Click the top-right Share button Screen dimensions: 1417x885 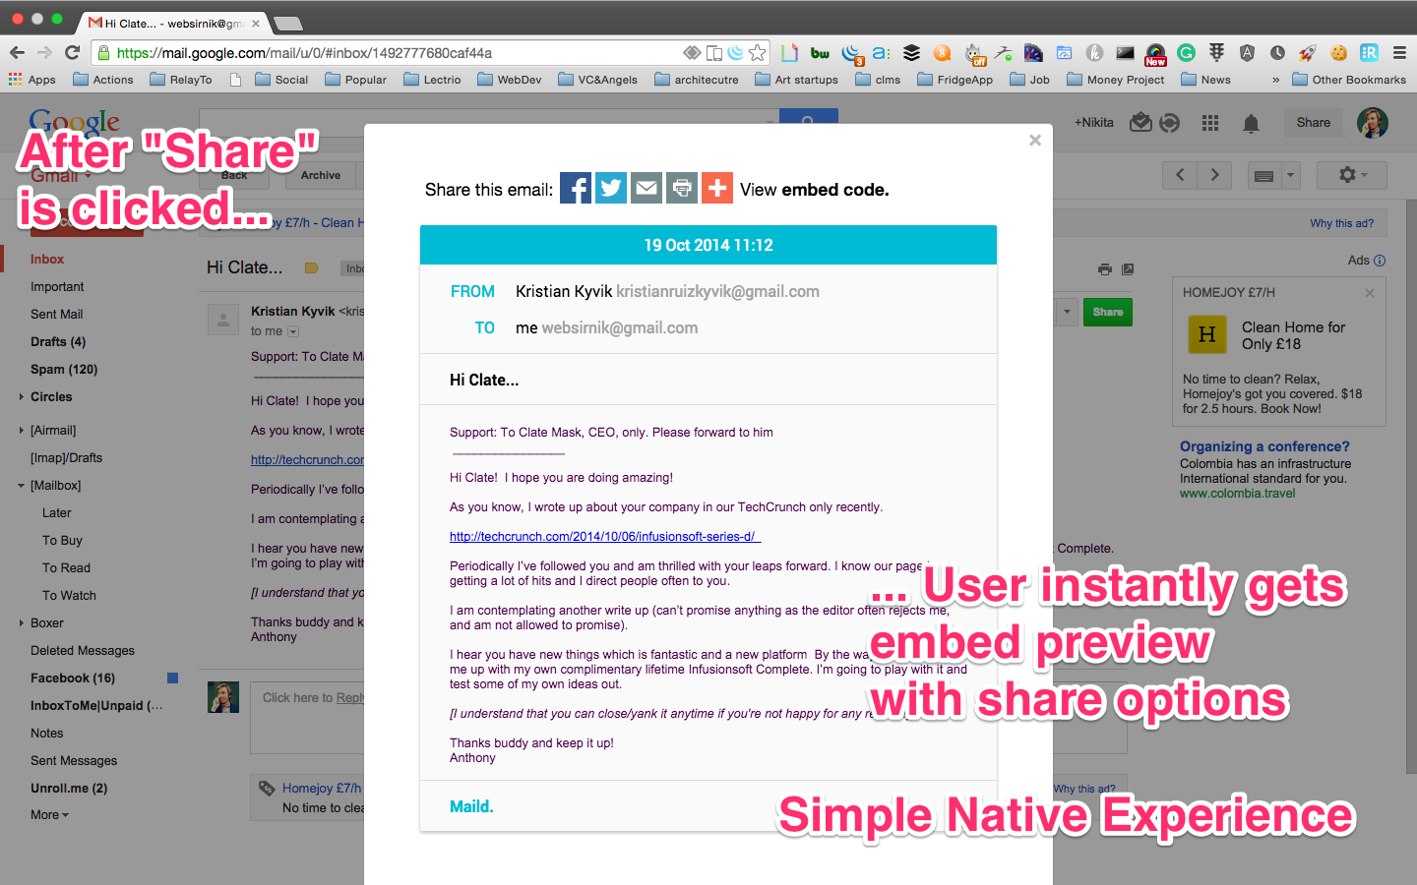(x=1313, y=123)
